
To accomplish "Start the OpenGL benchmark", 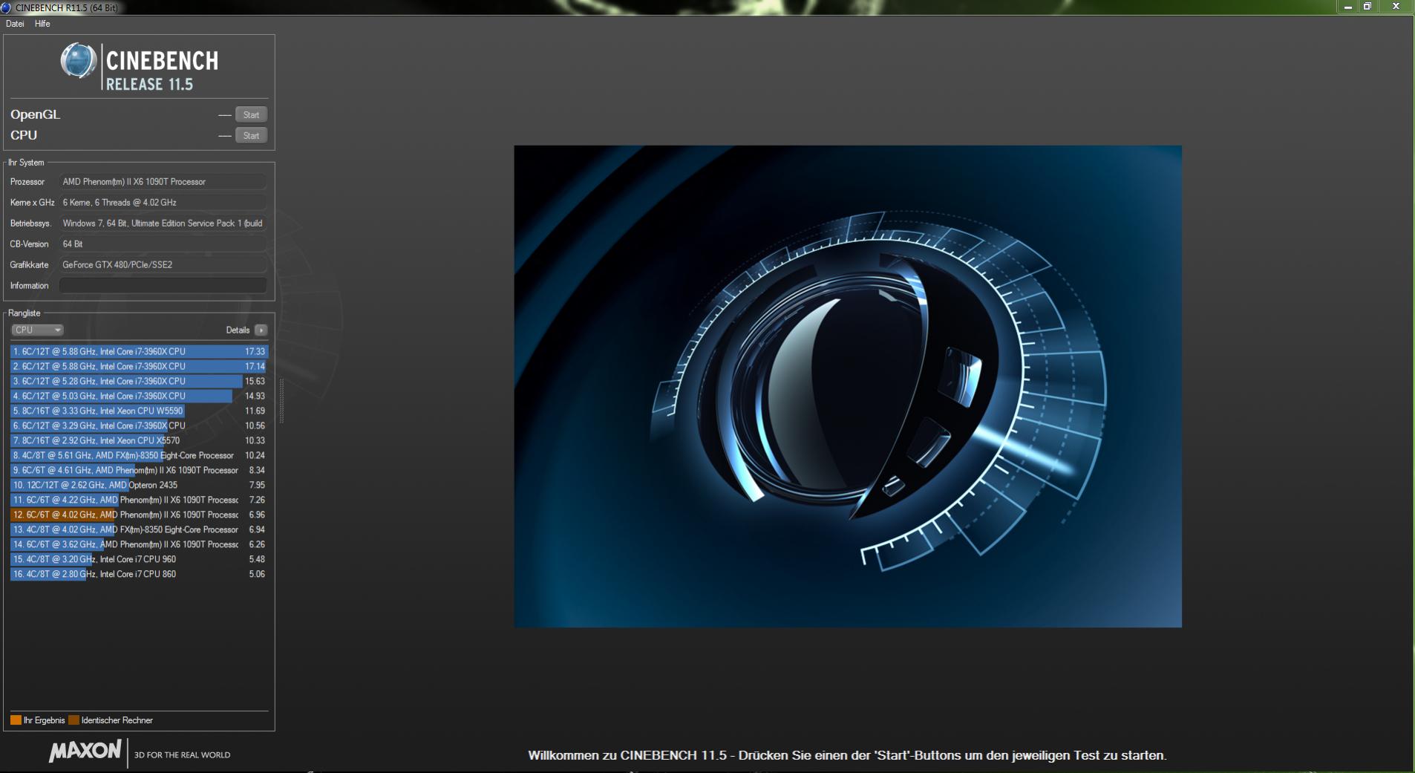I will click(x=251, y=114).
